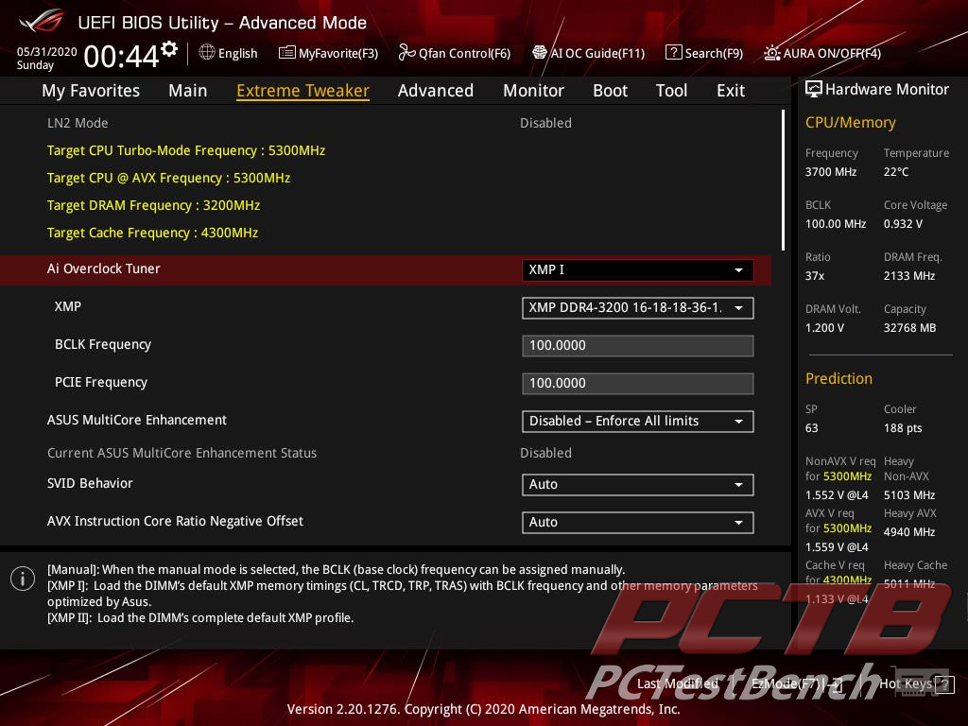Click the settings list vertical scrollbar
The height and width of the screenshot is (726, 968).
[x=783, y=180]
